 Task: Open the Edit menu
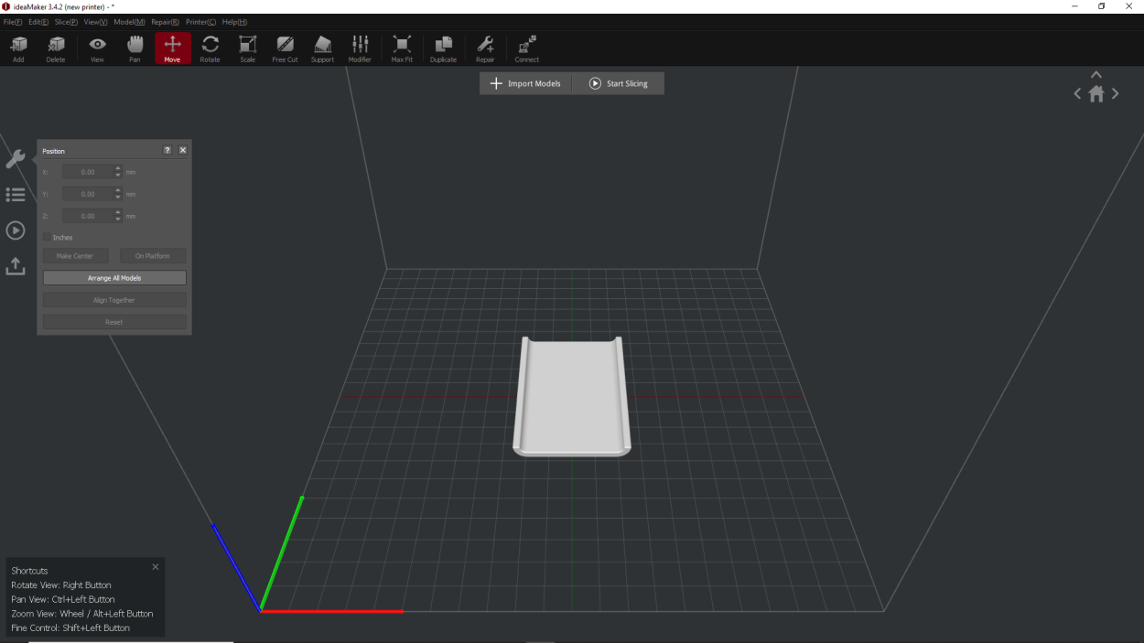(38, 21)
